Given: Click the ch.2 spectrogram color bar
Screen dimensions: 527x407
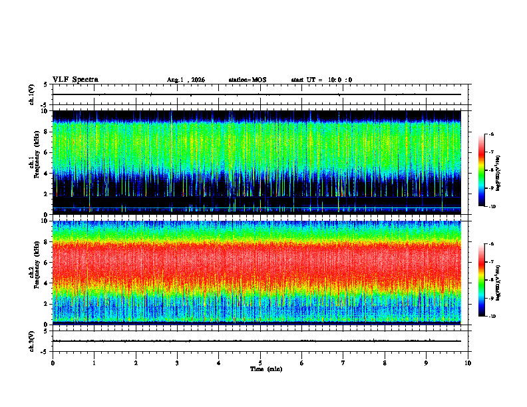Looking at the screenshot, I should [x=482, y=280].
